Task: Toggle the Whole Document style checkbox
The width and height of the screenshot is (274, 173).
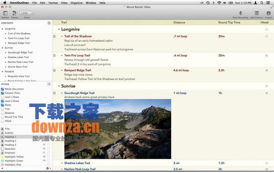Action: [2, 89]
